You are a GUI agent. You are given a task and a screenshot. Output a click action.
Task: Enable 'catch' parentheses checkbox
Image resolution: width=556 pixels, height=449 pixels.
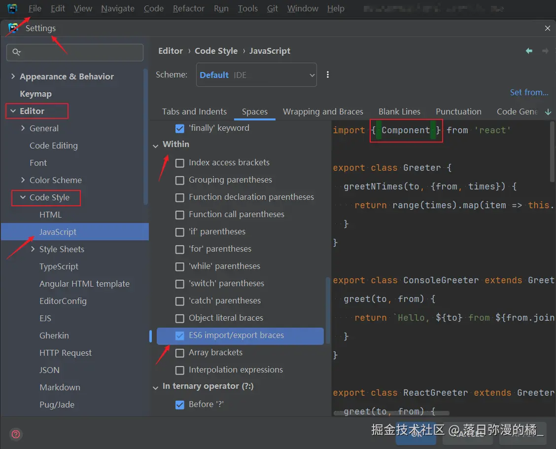[x=180, y=301]
